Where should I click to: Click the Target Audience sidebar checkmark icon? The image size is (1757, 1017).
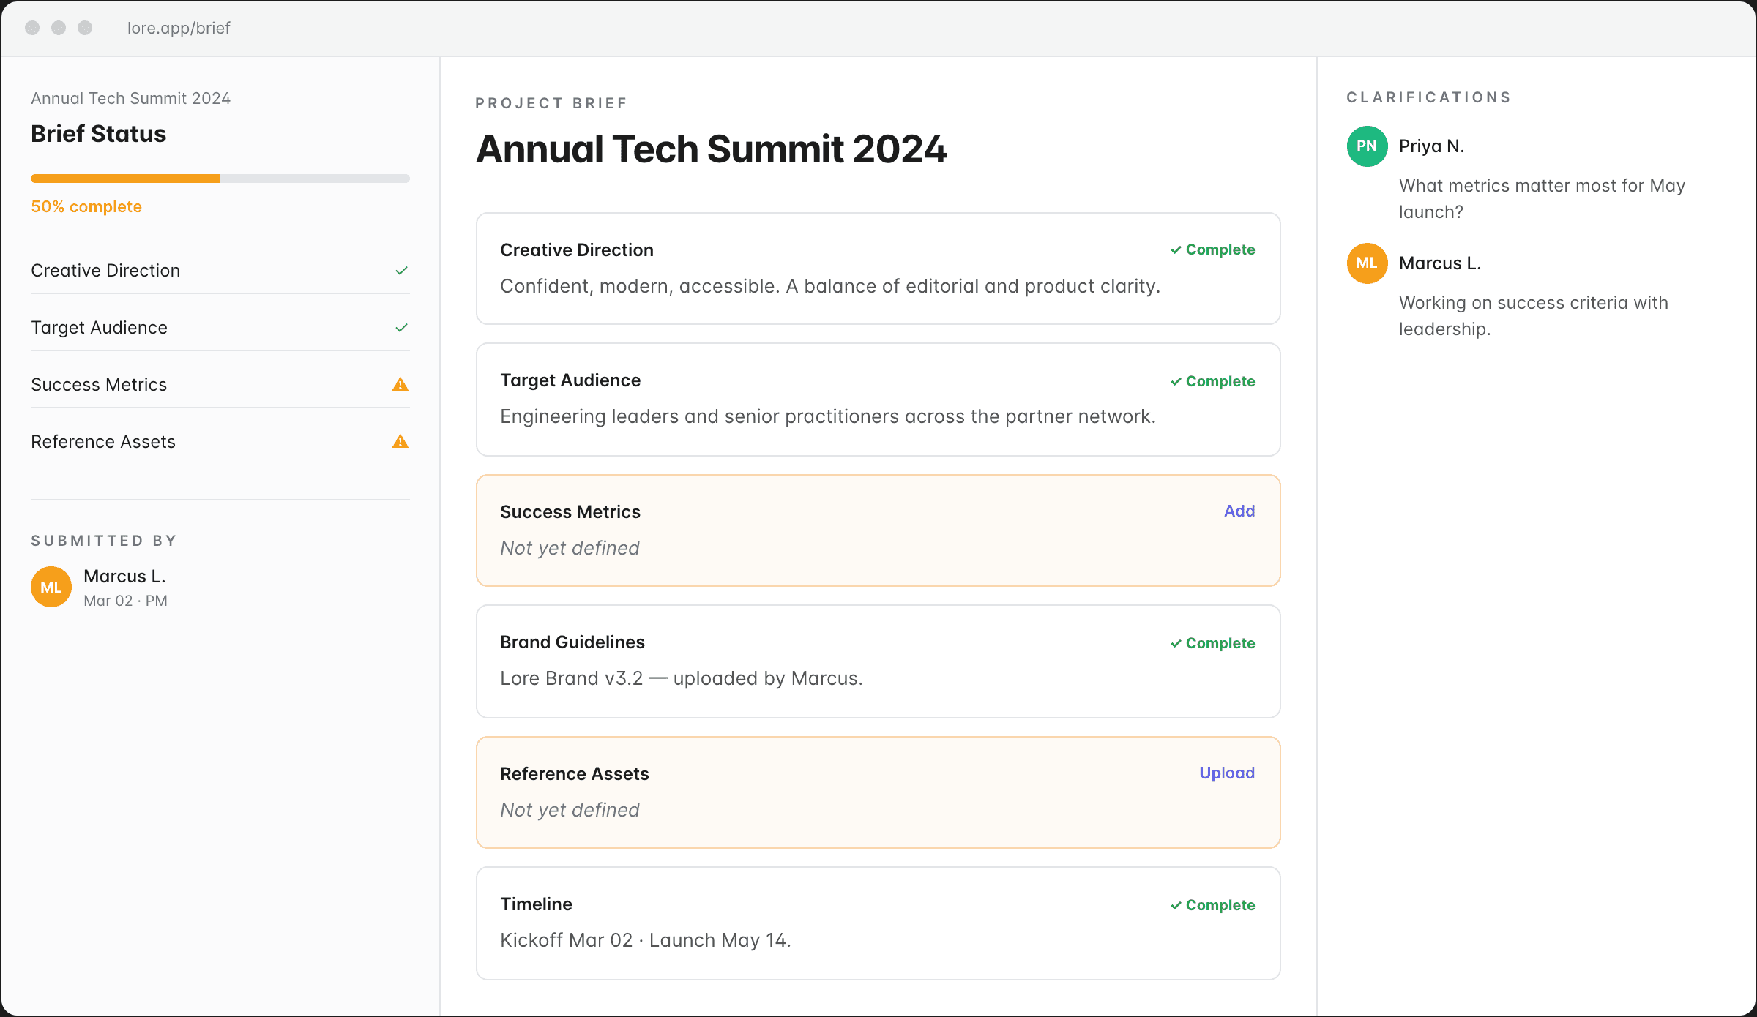pyautogui.click(x=401, y=328)
